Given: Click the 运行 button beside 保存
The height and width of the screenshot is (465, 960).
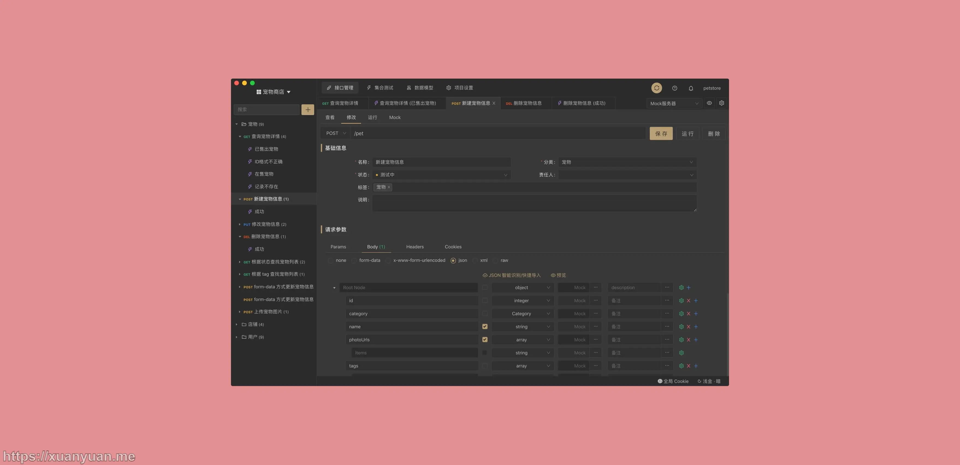Looking at the screenshot, I should coord(688,133).
